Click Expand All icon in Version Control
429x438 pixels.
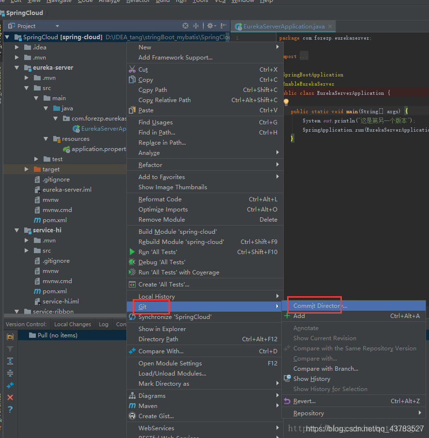click(10, 361)
